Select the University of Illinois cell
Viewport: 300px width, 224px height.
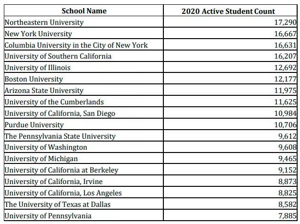click(x=84, y=67)
